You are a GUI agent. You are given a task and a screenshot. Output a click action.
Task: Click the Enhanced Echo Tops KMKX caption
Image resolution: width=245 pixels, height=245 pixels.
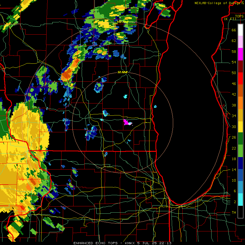coord(122,243)
